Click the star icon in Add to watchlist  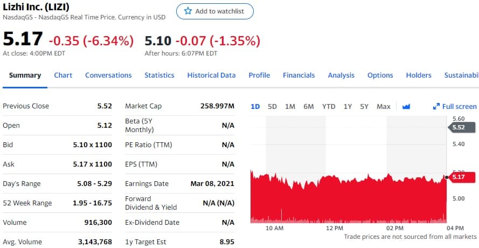[x=188, y=11]
